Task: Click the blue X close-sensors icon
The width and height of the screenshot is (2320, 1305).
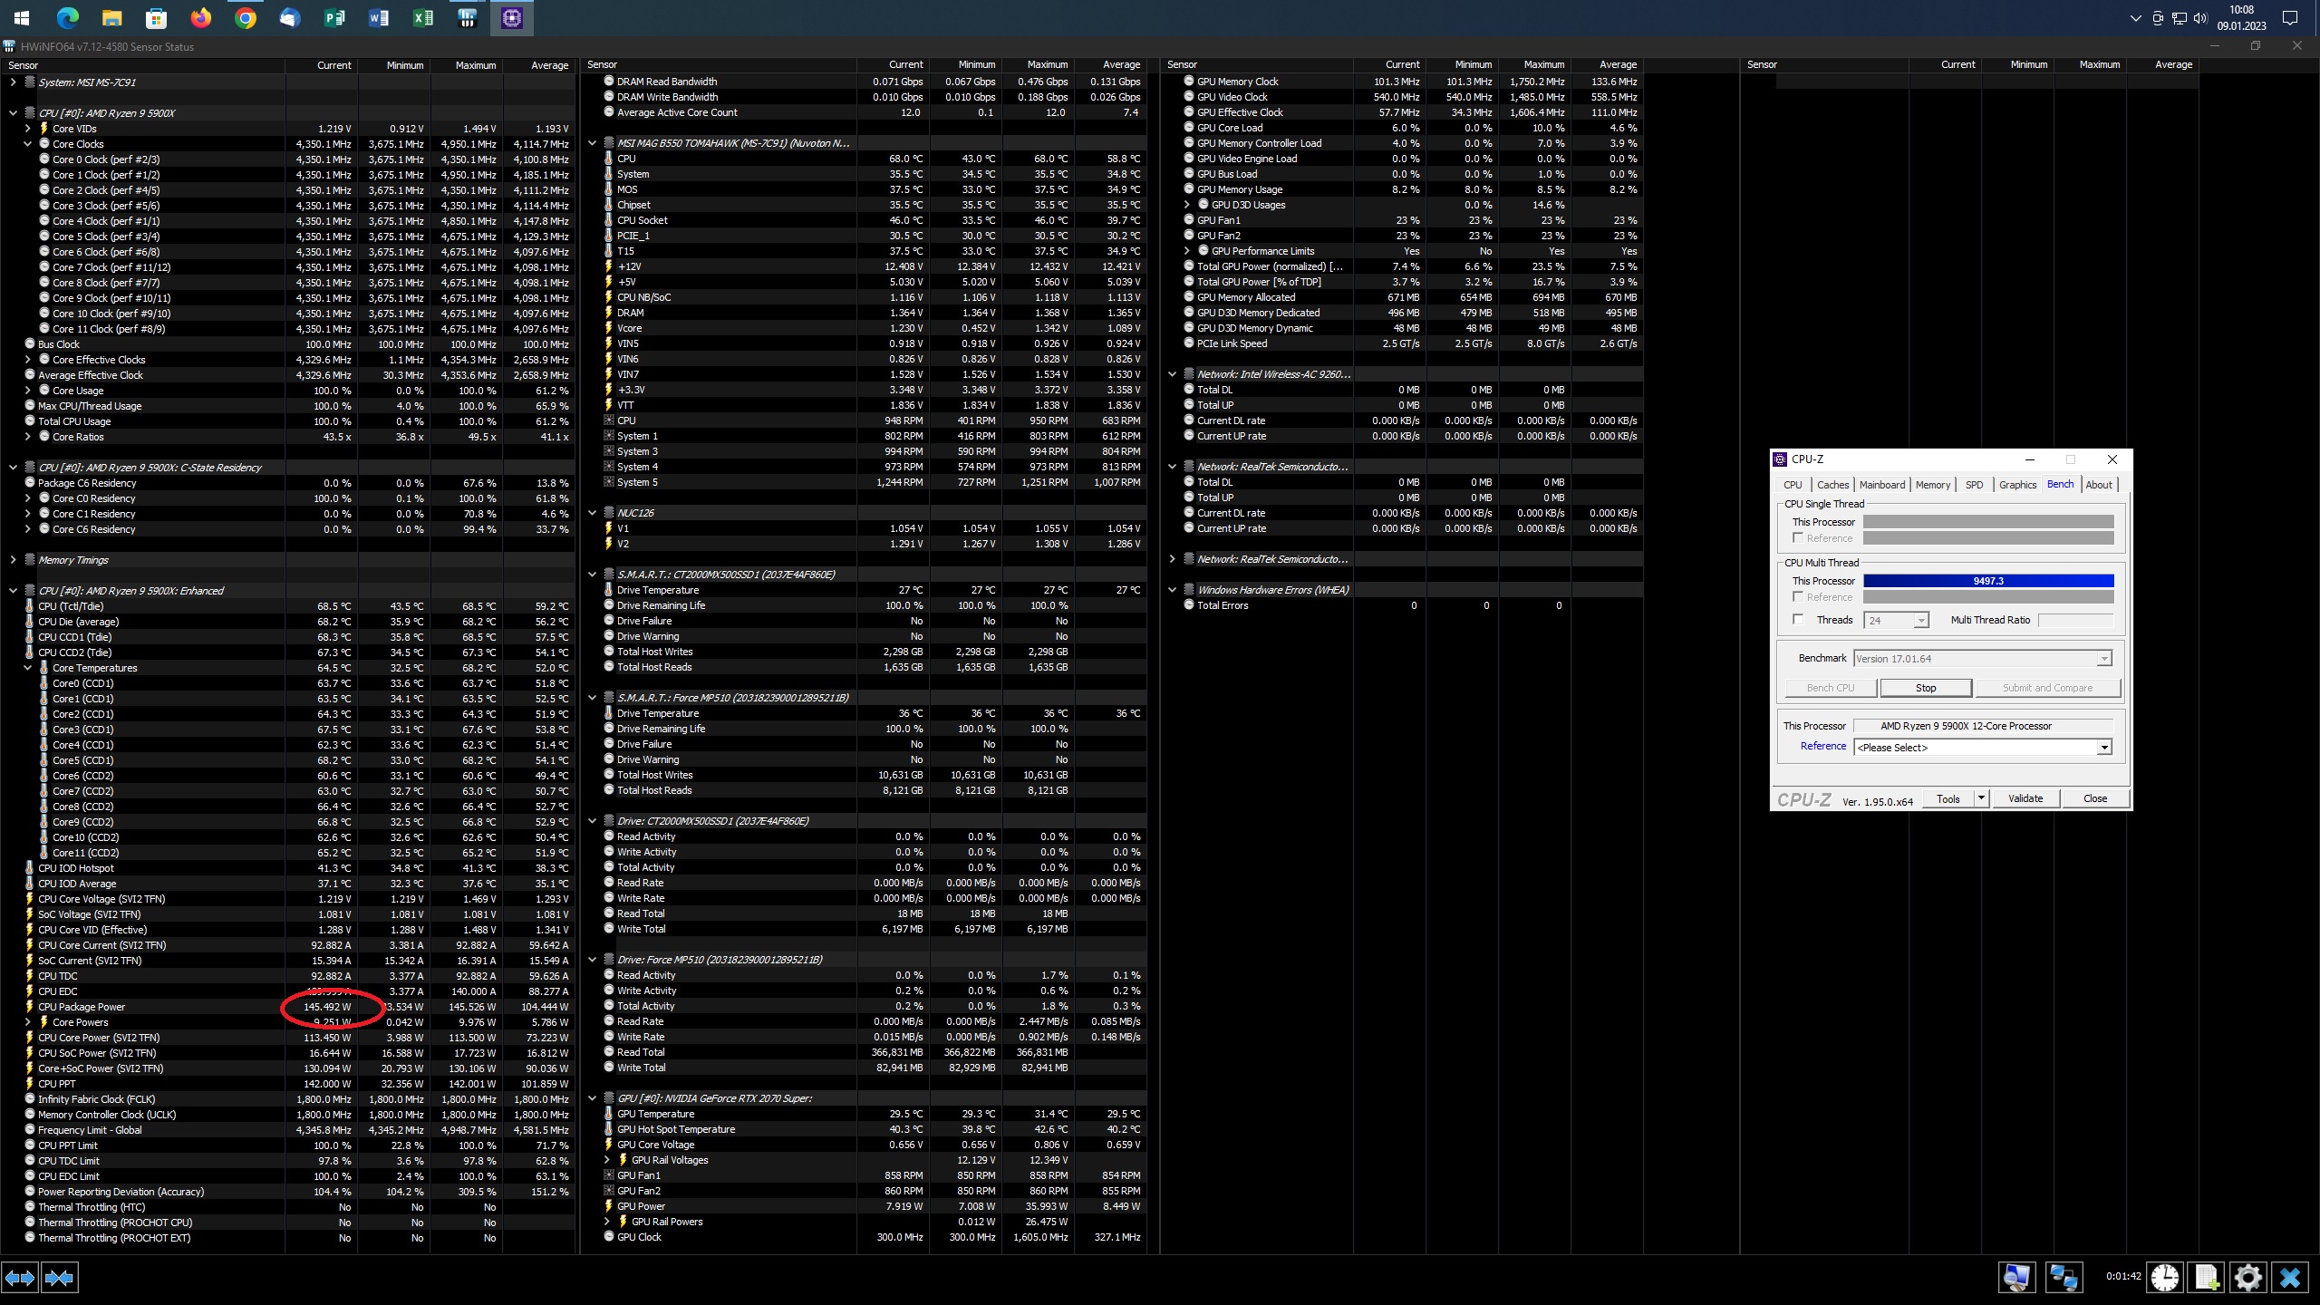Action: (2290, 1278)
